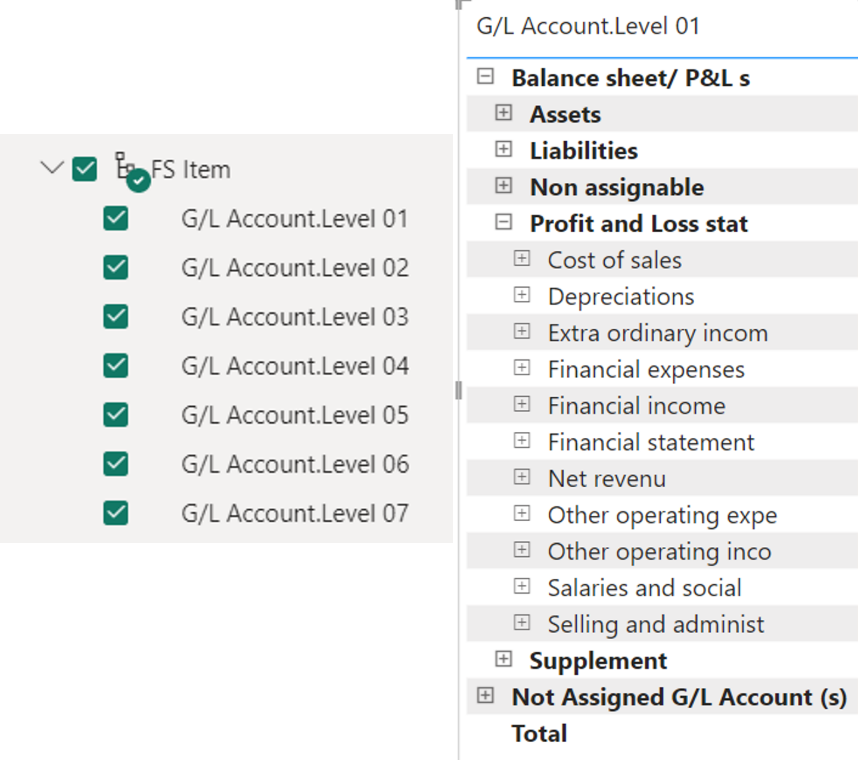Select the Selling and administ label
858x760 pixels.
(x=656, y=625)
